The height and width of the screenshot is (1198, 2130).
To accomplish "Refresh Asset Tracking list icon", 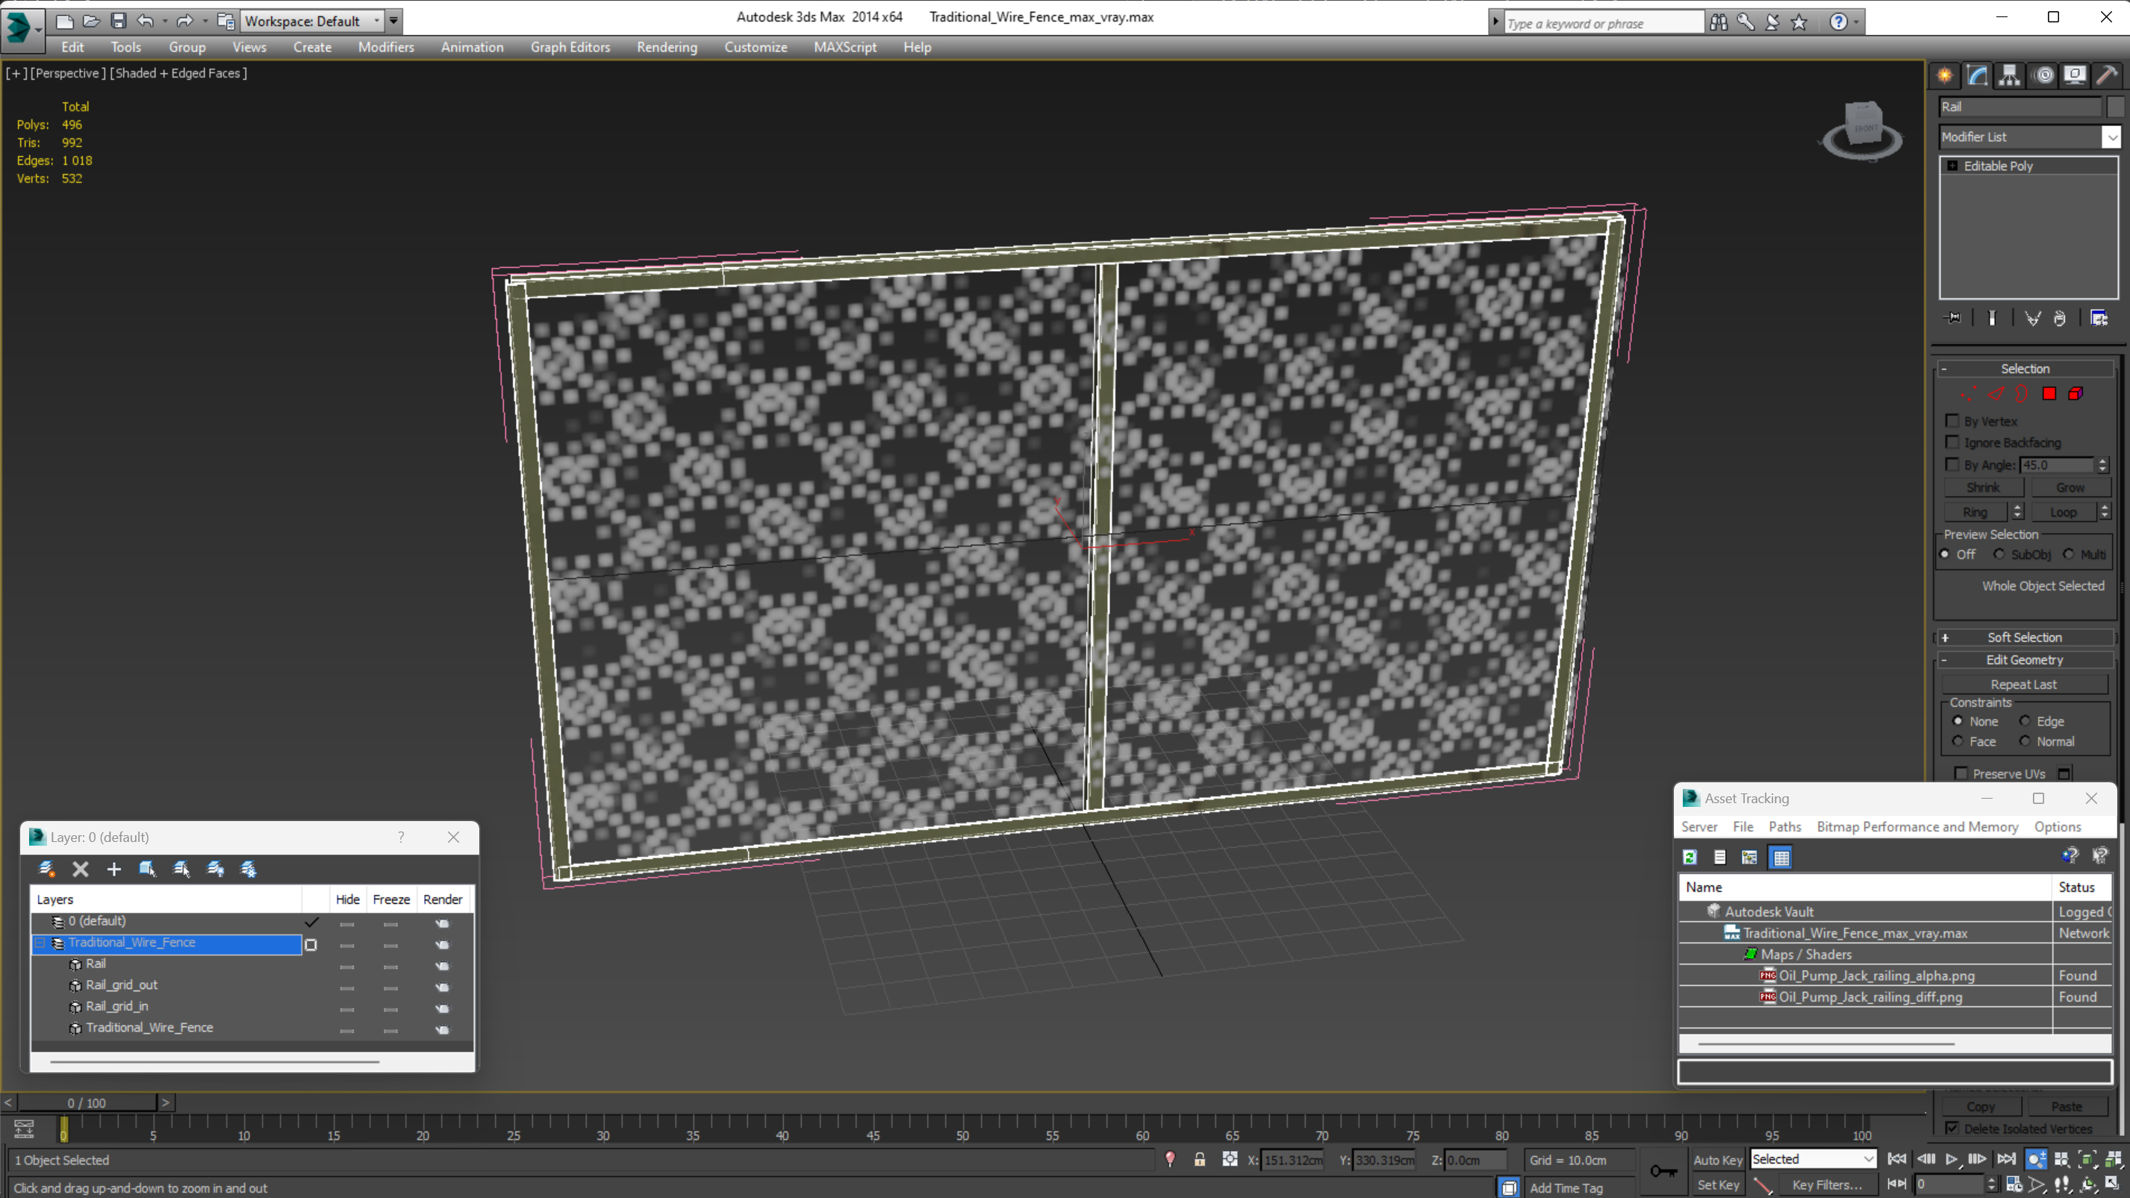I will point(1690,858).
